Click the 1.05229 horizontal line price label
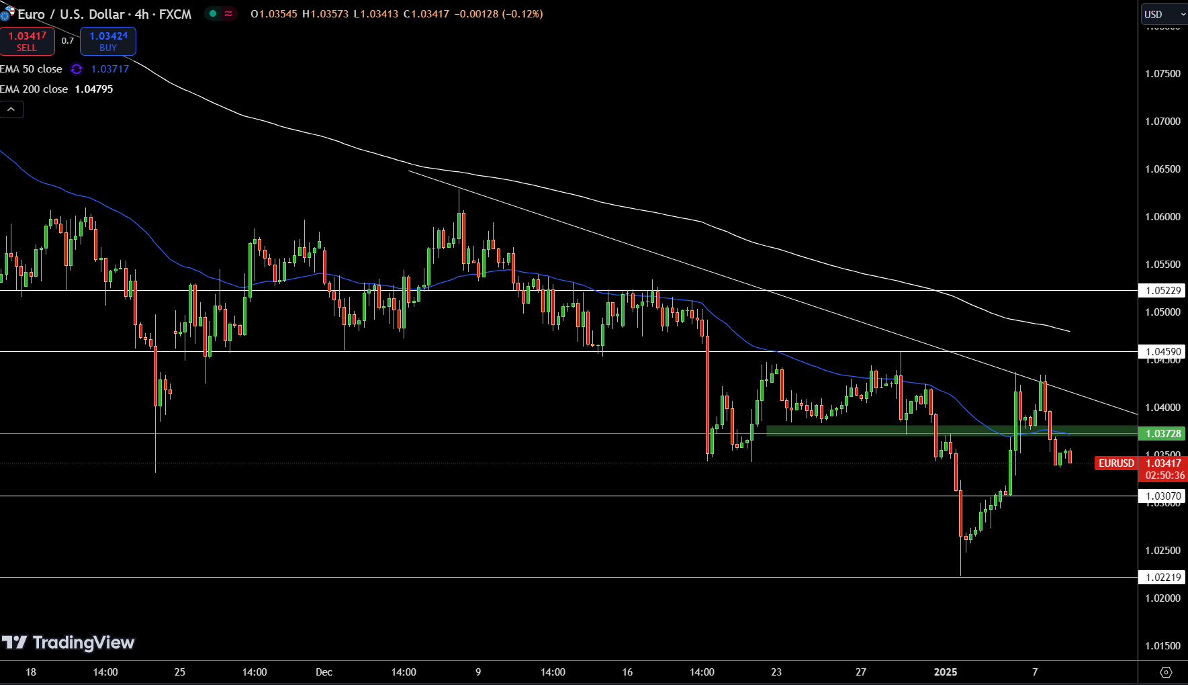This screenshot has height=685, width=1188. click(1162, 291)
